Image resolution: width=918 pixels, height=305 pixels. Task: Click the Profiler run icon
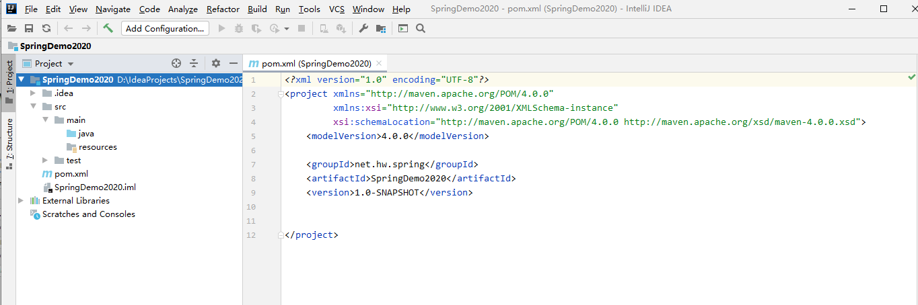pos(275,28)
